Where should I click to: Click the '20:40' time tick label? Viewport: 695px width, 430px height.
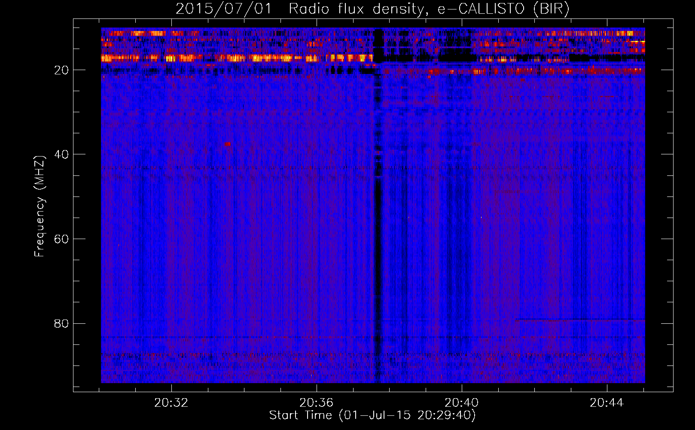pyautogui.click(x=462, y=403)
